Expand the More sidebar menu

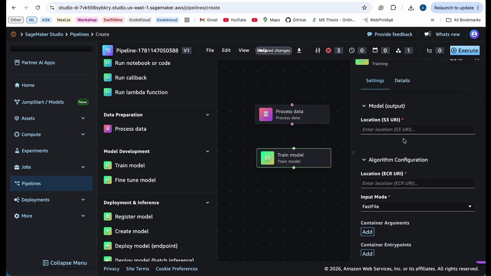coord(83,216)
